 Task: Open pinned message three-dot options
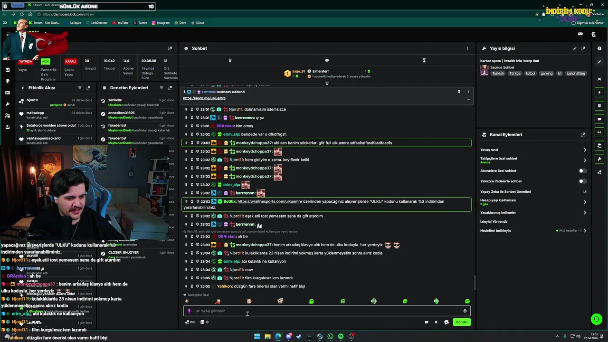[x=468, y=92]
